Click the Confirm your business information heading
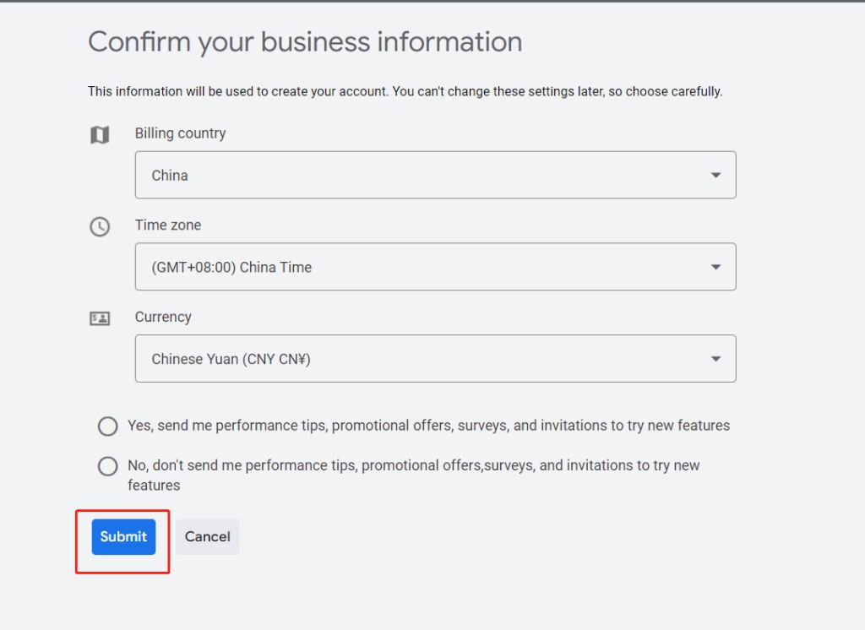Image resolution: width=865 pixels, height=630 pixels. coord(305,42)
